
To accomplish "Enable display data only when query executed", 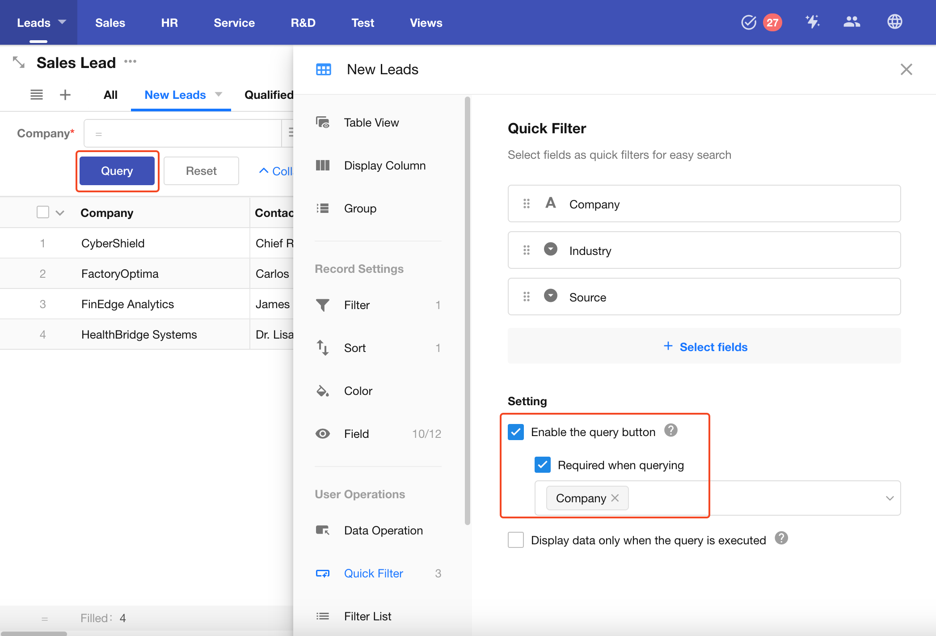I will click(516, 540).
